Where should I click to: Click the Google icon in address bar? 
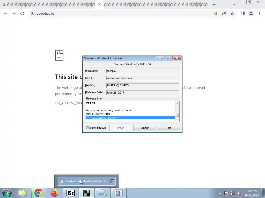click(x=216, y=13)
